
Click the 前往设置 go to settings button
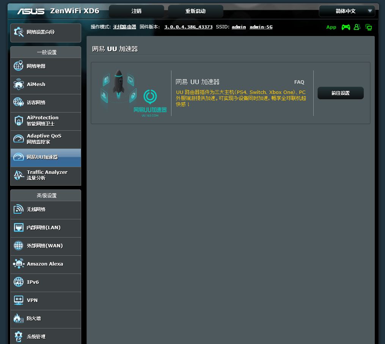tap(341, 93)
